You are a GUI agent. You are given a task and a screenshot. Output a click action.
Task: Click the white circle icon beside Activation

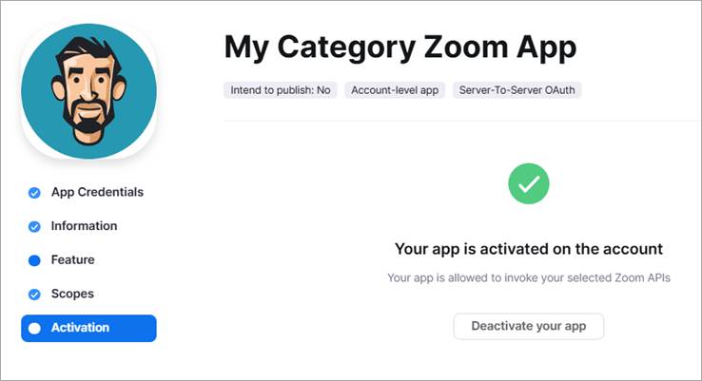click(x=34, y=328)
